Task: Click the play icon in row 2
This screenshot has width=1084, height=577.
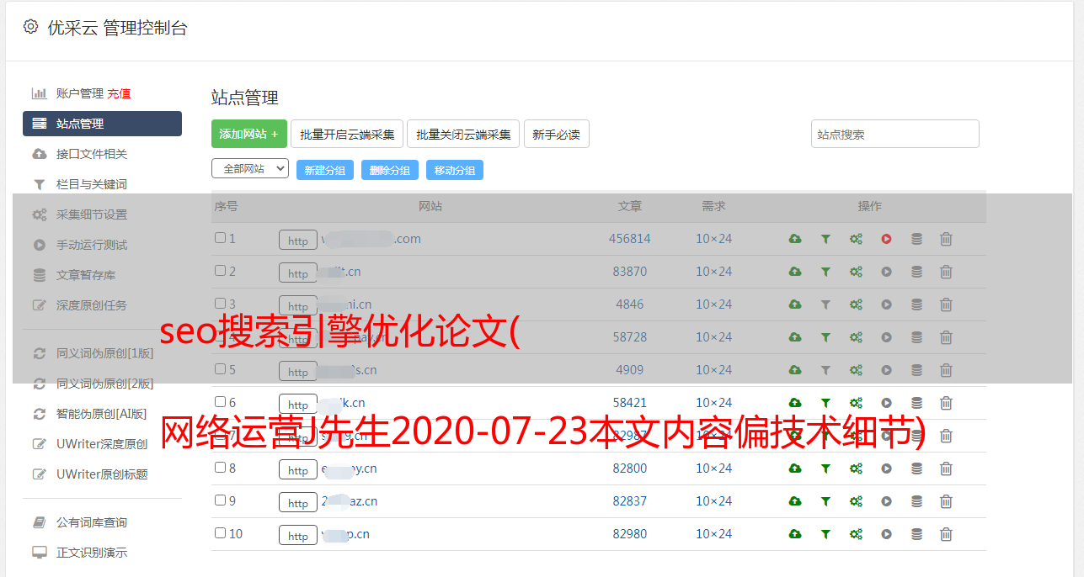Action: (x=886, y=272)
